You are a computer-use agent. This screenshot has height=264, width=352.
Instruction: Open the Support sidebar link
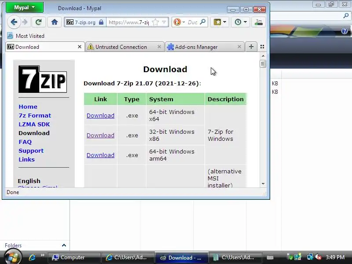tap(31, 150)
